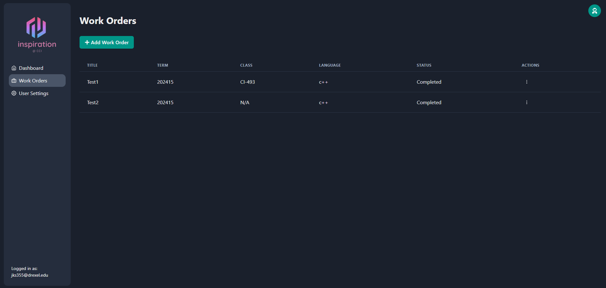Click the Add Work Order button
Image resolution: width=606 pixels, height=288 pixels.
[106, 42]
